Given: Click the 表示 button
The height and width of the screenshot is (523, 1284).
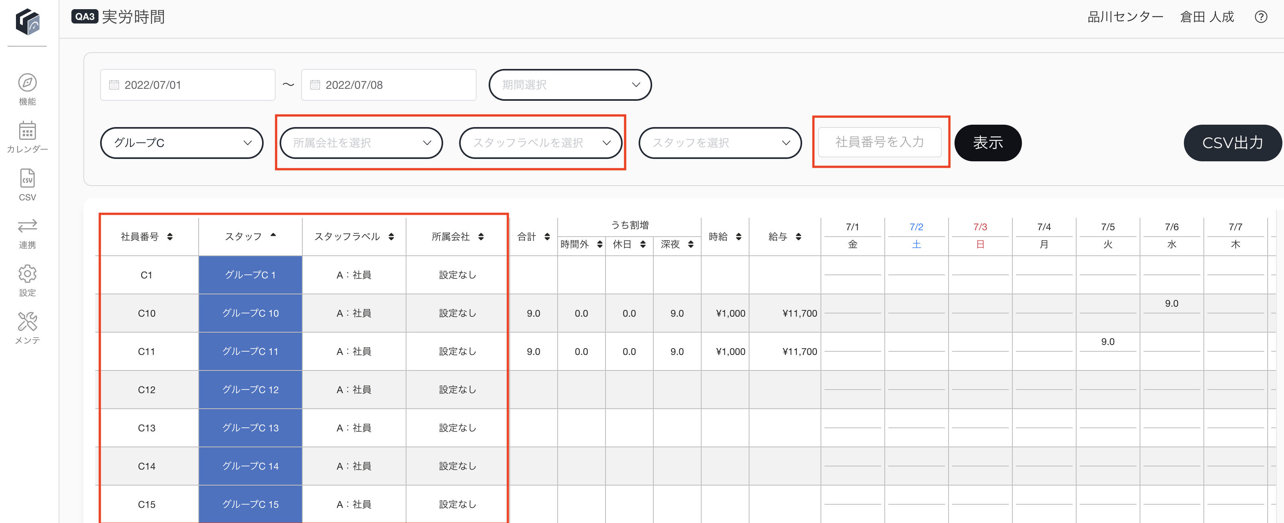Looking at the screenshot, I should [988, 143].
